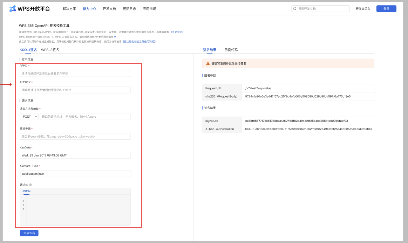Open the 示例代码 tab

tap(231, 50)
